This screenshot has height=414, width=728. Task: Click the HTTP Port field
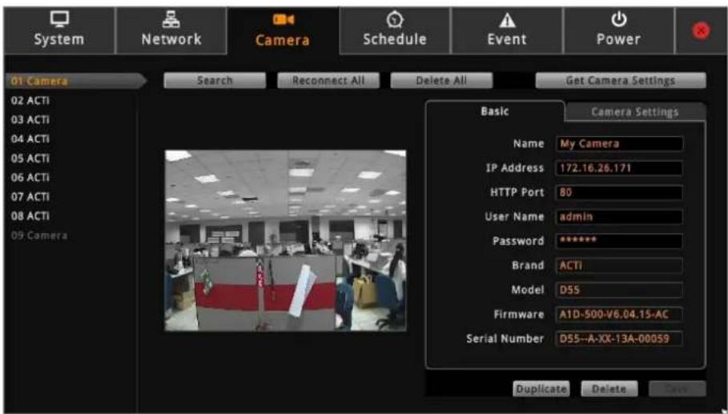(619, 193)
